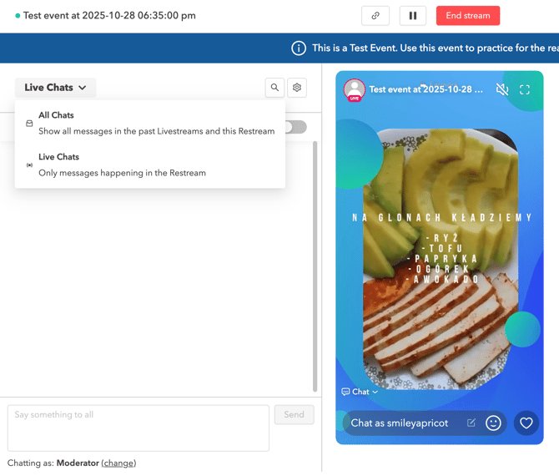Screen dimensions: 559x476
Task: Click the Send button
Action: pos(294,414)
